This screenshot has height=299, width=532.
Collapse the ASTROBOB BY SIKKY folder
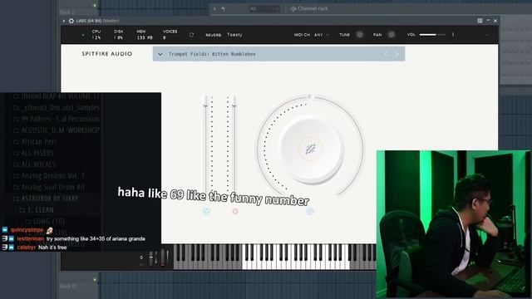[46, 199]
